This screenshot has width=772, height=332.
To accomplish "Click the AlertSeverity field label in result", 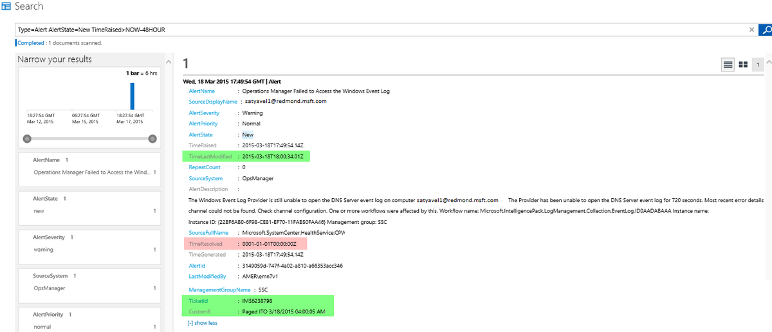I will [x=203, y=113].
